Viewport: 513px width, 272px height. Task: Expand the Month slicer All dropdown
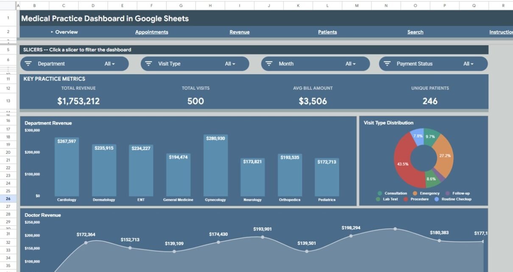point(350,64)
